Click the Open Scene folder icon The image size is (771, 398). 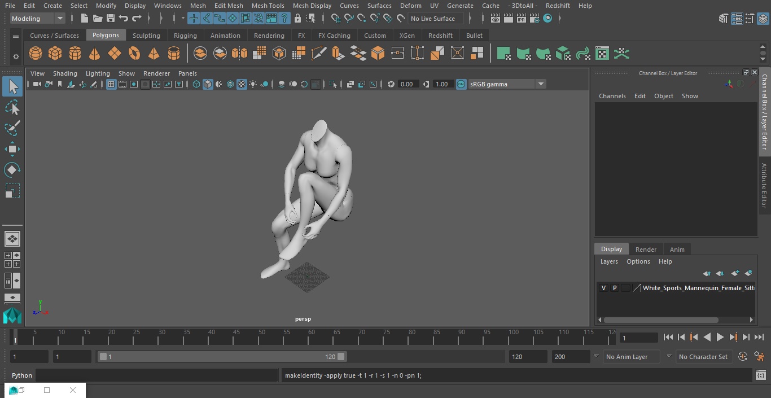(x=98, y=19)
